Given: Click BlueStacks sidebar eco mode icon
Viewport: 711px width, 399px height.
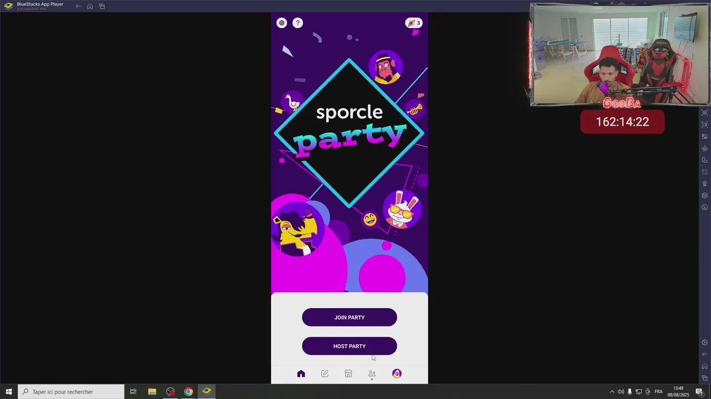Looking at the screenshot, I should tap(705, 207).
